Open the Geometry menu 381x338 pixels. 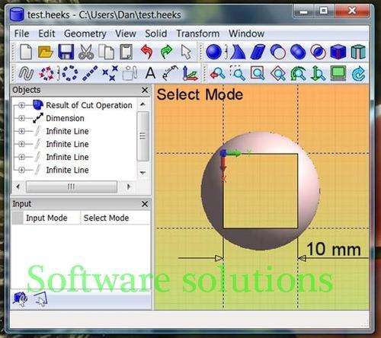[85, 33]
